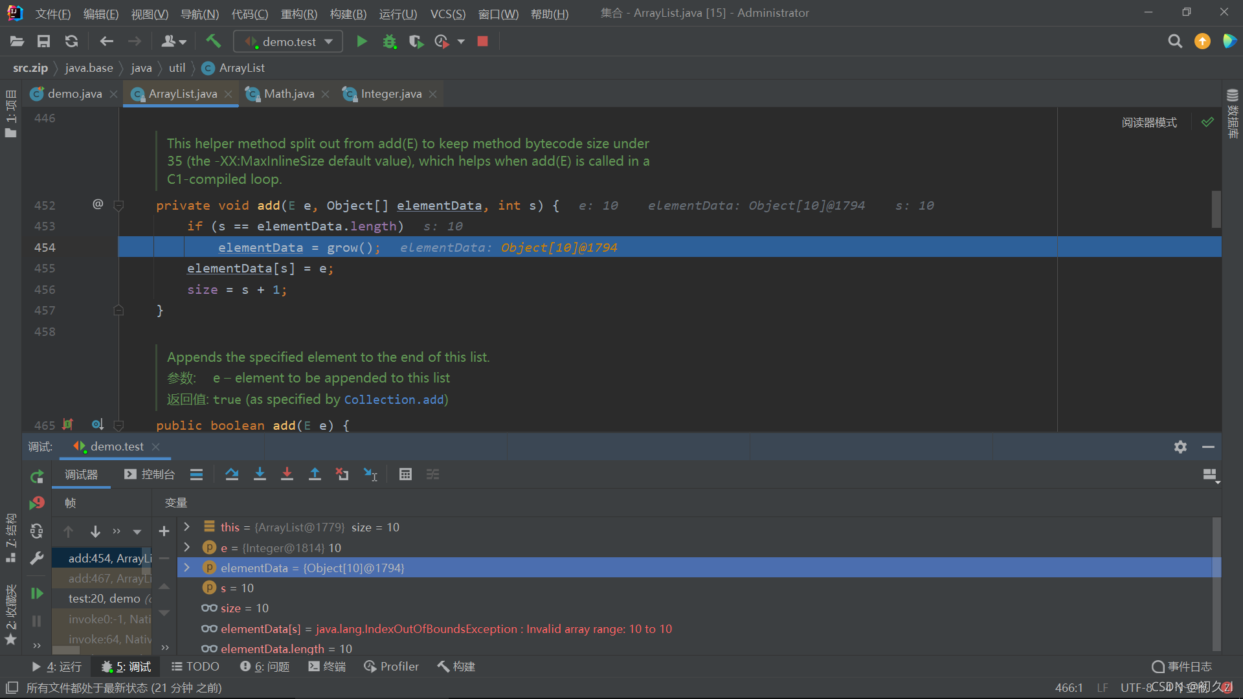1243x699 pixels.
Task: Open 终端 terminal tool window
Action: tap(327, 667)
